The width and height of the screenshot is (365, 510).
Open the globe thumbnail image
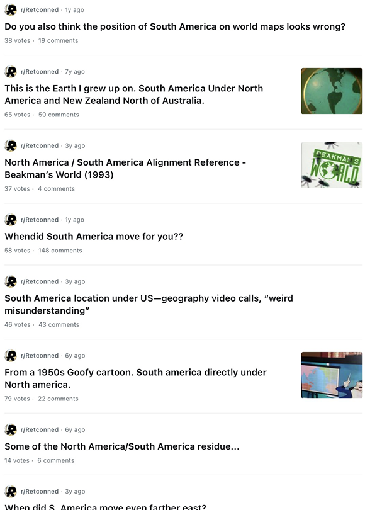click(332, 91)
